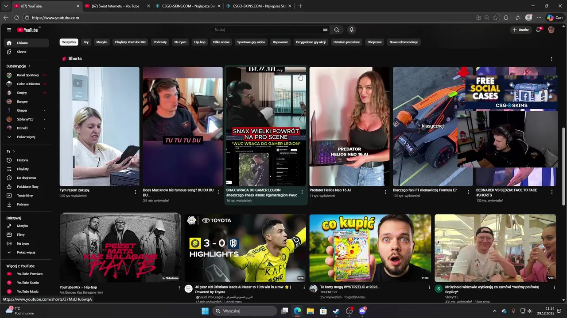Expand Pokaż więcej under subscriptions
Screen dimensions: 567x318
coord(27,137)
